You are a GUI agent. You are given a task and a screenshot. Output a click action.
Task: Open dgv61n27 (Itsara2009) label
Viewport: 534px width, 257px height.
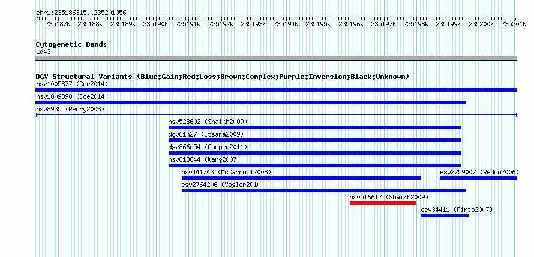tap(206, 134)
